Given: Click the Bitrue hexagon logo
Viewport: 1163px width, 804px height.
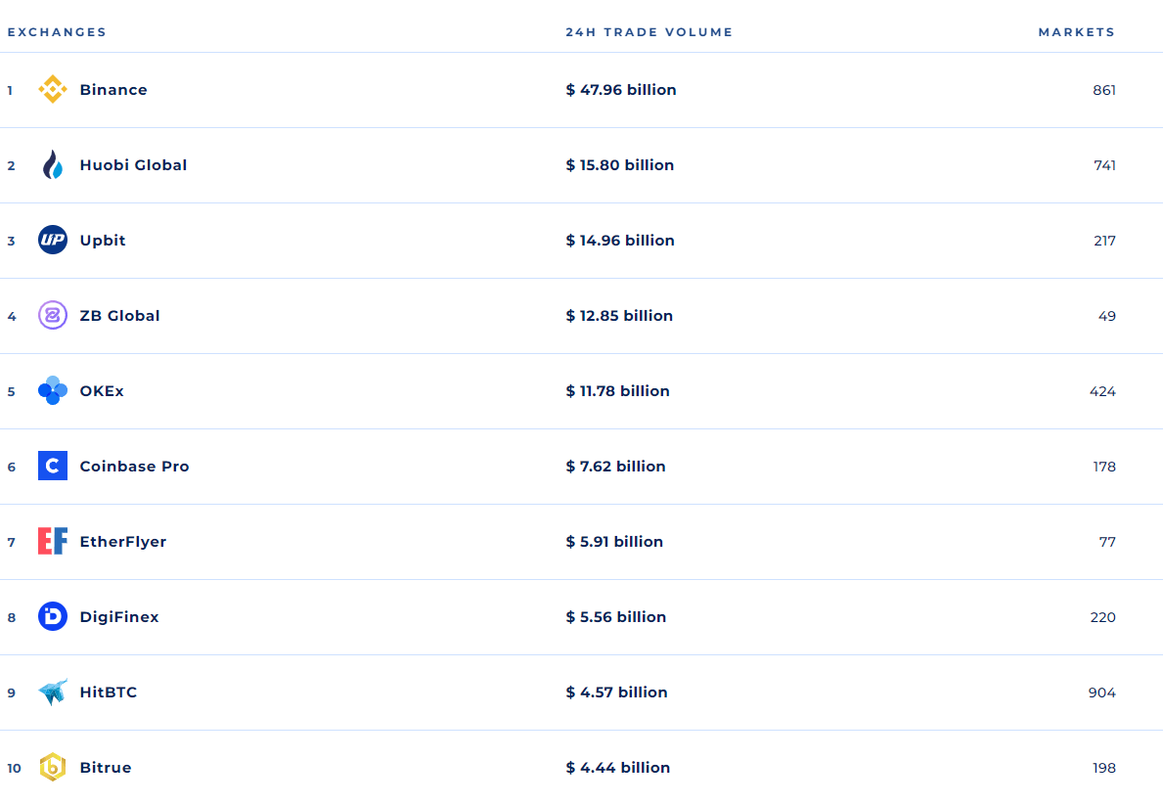Looking at the screenshot, I should coord(53,767).
